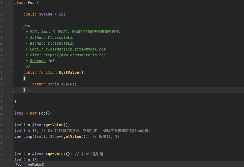Image resolution: width=244 pixels, height=167 pixels.
Task: Click line number 22 in the gutter
Action: pos(1,113)
